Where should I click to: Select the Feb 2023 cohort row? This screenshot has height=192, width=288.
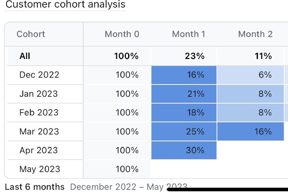[x=39, y=113]
